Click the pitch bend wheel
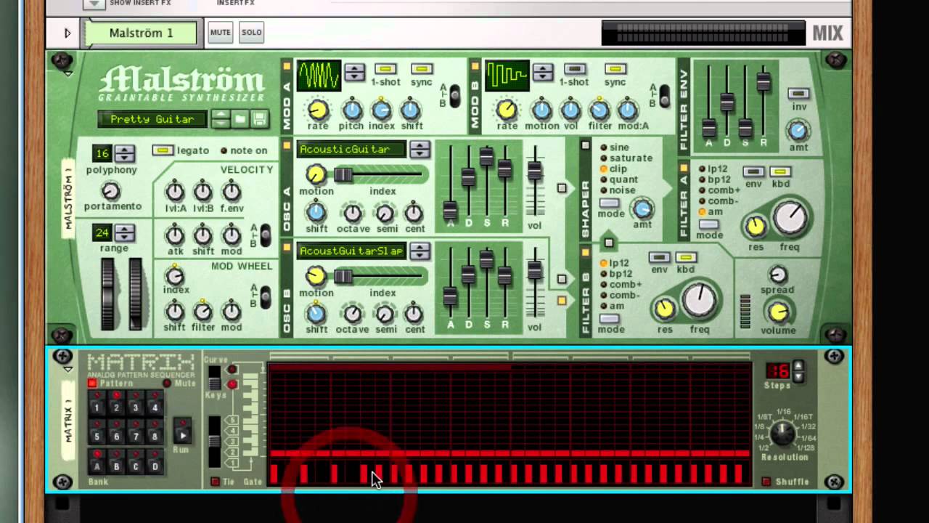 pyautogui.click(x=108, y=294)
